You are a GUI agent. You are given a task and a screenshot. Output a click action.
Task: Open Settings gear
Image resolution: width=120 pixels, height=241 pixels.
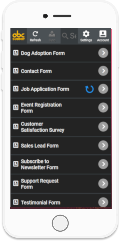[x=86, y=36]
